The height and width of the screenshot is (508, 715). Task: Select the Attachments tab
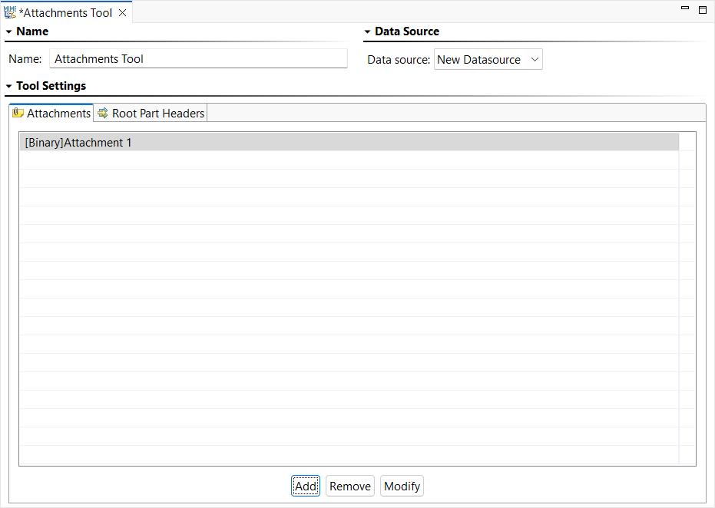tap(51, 113)
